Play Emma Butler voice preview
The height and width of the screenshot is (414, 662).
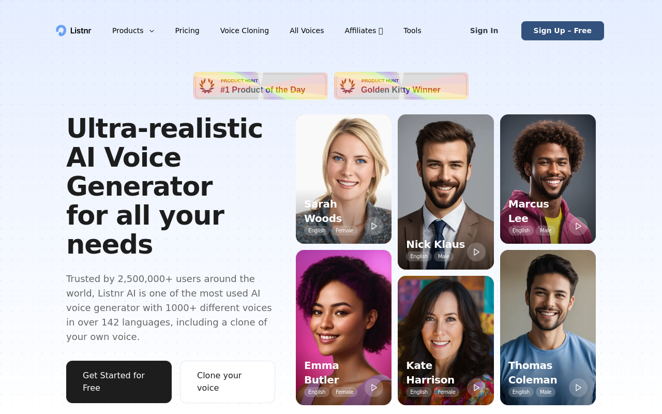click(374, 388)
